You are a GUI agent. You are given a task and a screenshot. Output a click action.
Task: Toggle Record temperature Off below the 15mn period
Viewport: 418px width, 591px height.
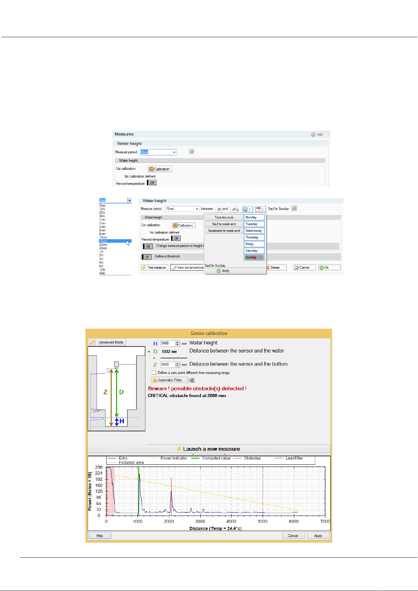[x=176, y=239]
